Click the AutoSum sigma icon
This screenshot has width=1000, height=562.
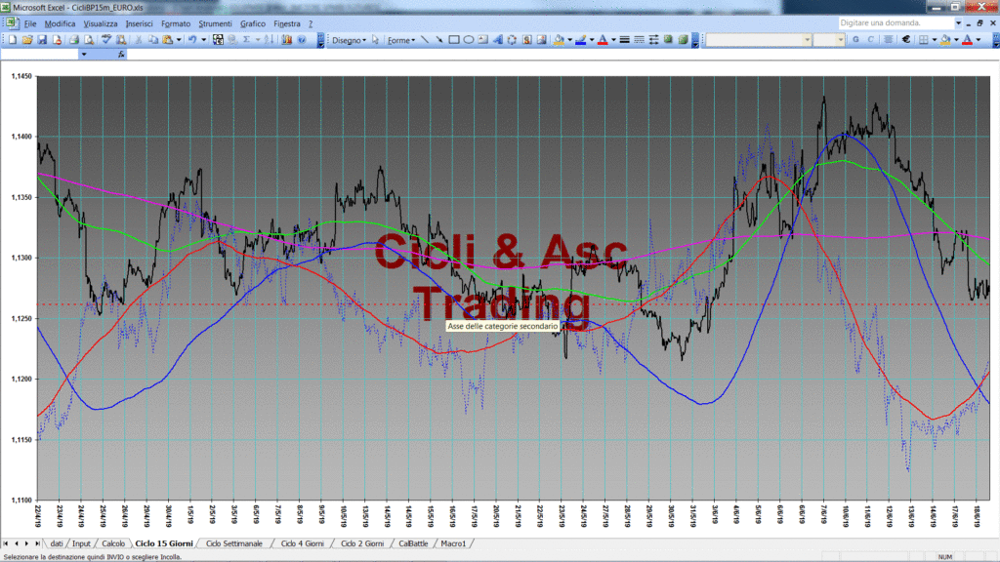247,40
